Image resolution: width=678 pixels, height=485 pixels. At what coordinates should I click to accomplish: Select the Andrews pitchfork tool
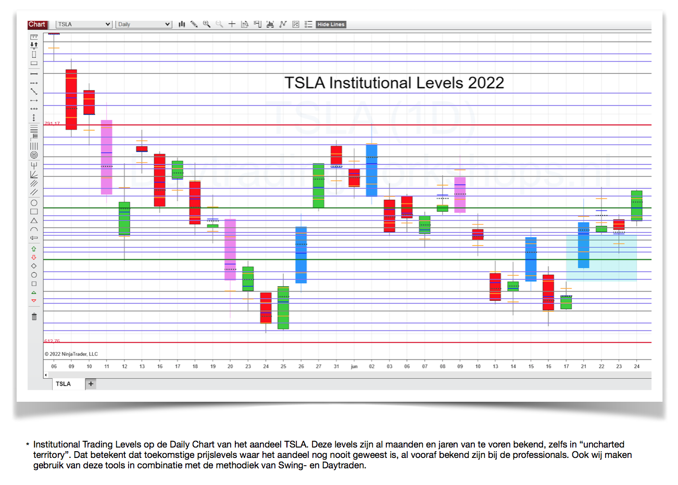pos(34,165)
